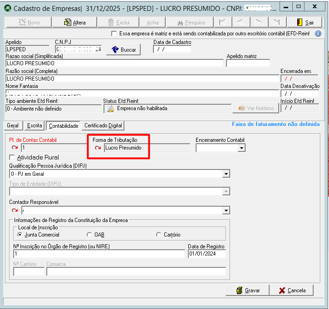This screenshot has width=329, height=309.
Task: Click the app icon in title bar
Action: [8, 8]
